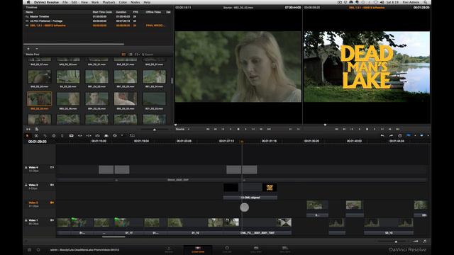Toggle auto-select icon on Video 3 track
This screenshot has width=454, height=255.
pos(52,185)
